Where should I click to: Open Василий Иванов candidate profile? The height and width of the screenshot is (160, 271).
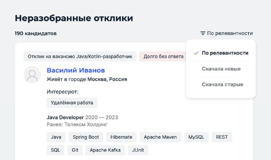pyautogui.click(x=76, y=71)
